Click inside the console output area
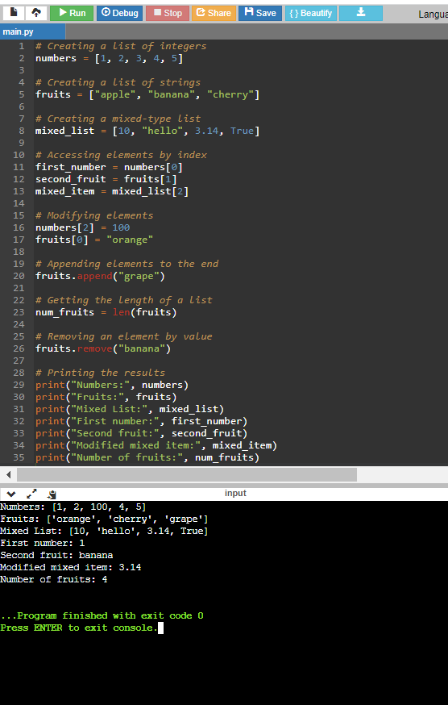This screenshot has height=705, width=448. pos(224,603)
